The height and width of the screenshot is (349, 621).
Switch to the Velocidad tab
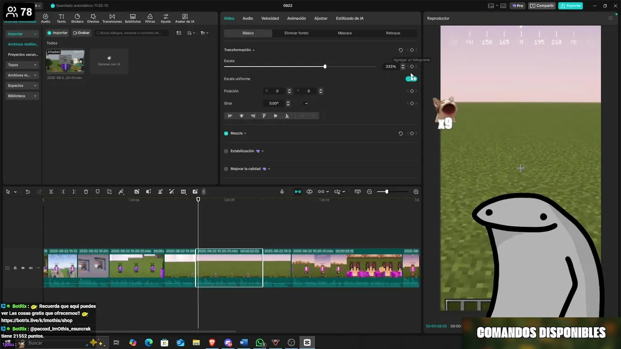tap(270, 18)
